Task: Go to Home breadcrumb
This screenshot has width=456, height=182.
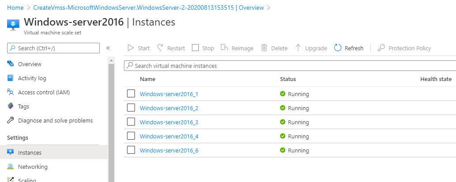Action: (x=15, y=7)
